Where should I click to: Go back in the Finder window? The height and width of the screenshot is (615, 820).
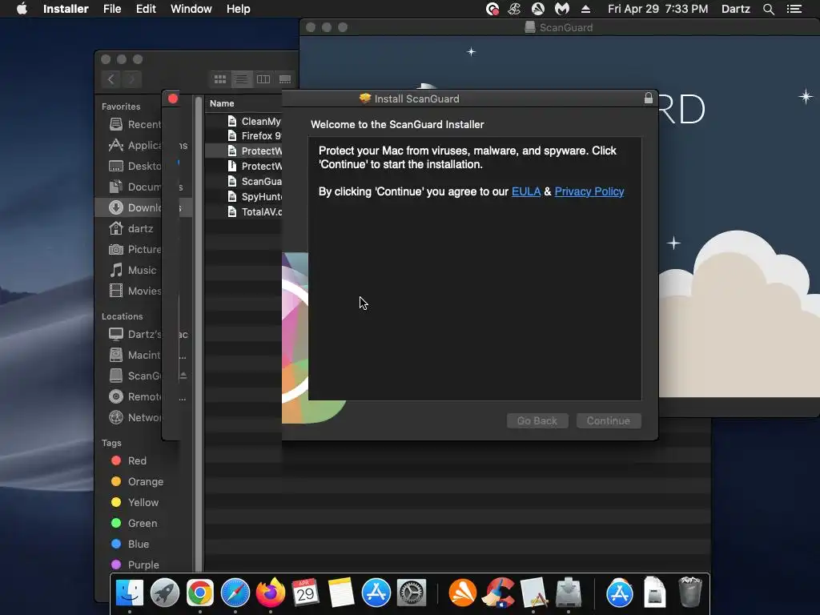coord(111,79)
